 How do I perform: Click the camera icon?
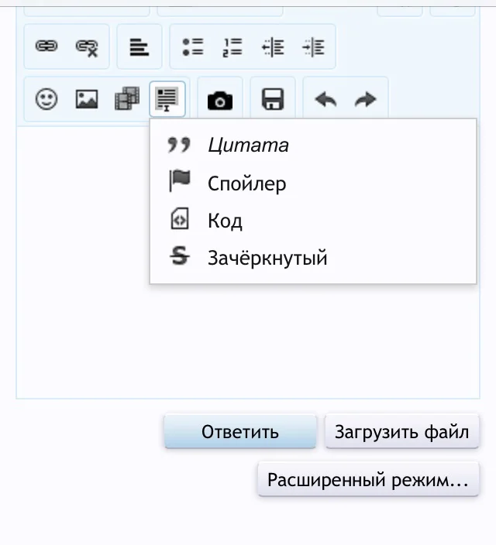point(220,101)
